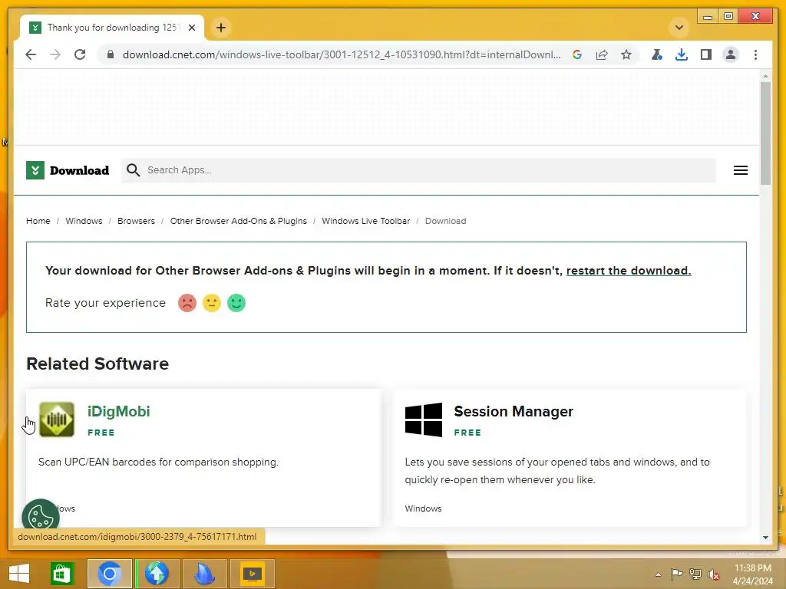Open the hamburger site menu
The width and height of the screenshot is (786, 589).
pyautogui.click(x=741, y=170)
